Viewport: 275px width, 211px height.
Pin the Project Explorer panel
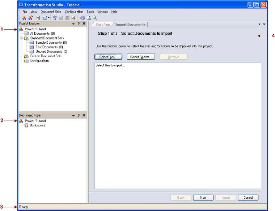79,23
